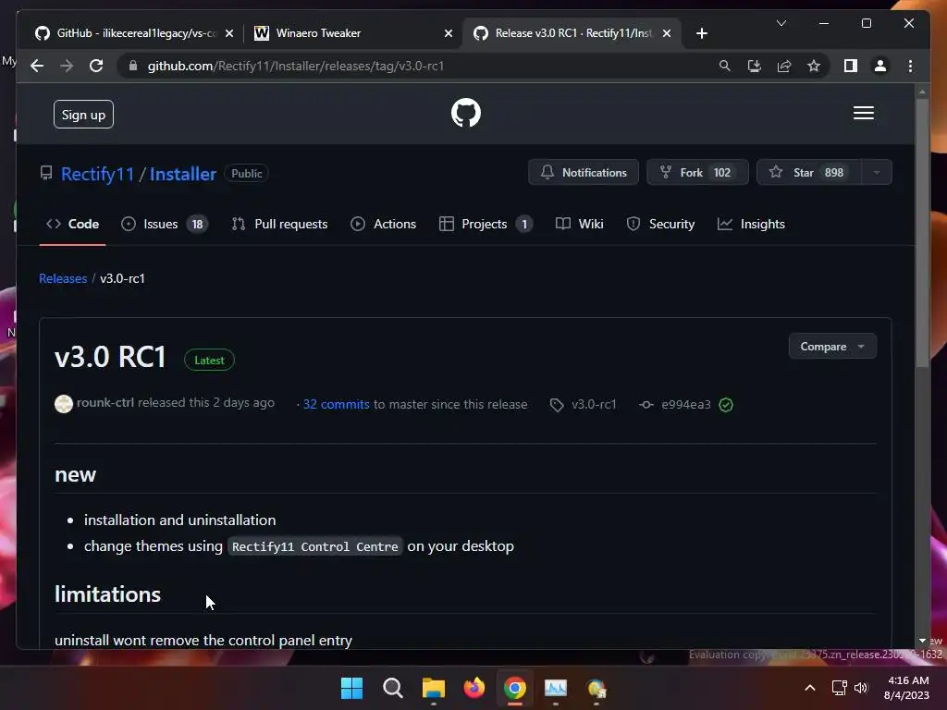View the Insights tab

tap(751, 224)
